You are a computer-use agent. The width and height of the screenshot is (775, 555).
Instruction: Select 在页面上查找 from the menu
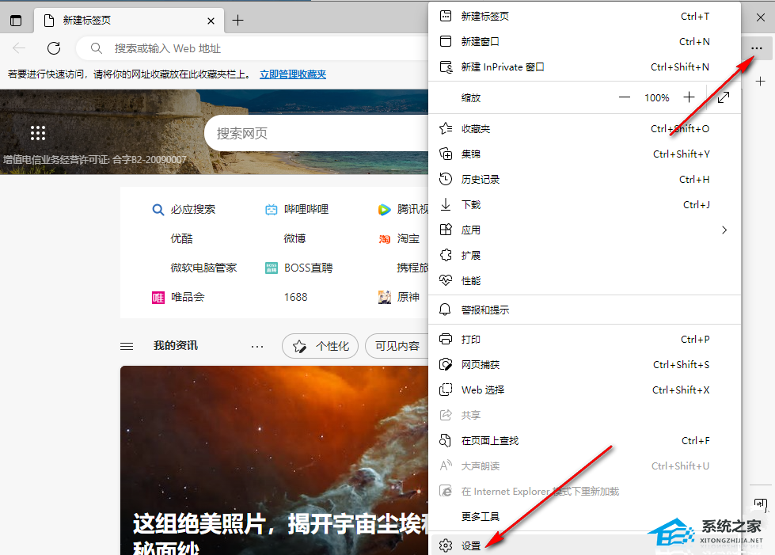(585, 440)
